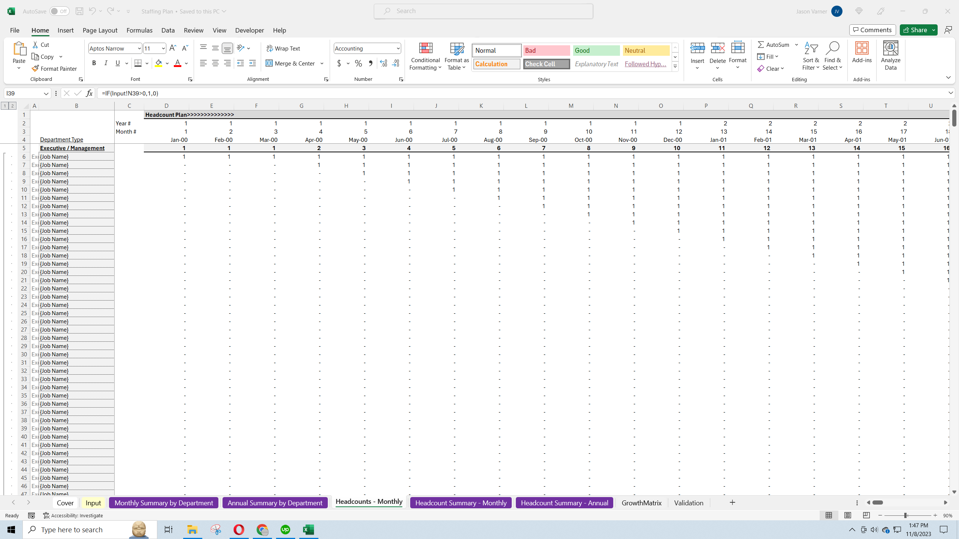Open Chrome from the taskbar
959x539 pixels.
(262, 530)
